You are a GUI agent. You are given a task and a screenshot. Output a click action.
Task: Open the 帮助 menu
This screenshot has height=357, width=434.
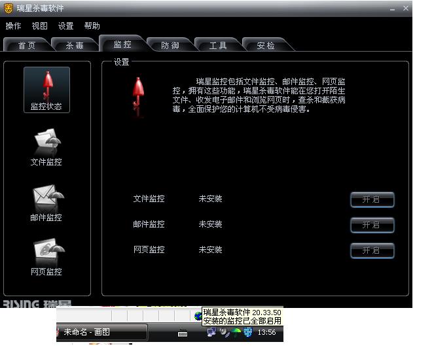pyautogui.click(x=92, y=26)
